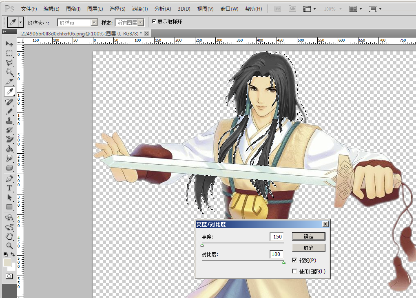Click 确定 in brightness/contrast dialog
Viewport: 416px width, 298px height.
click(x=309, y=236)
